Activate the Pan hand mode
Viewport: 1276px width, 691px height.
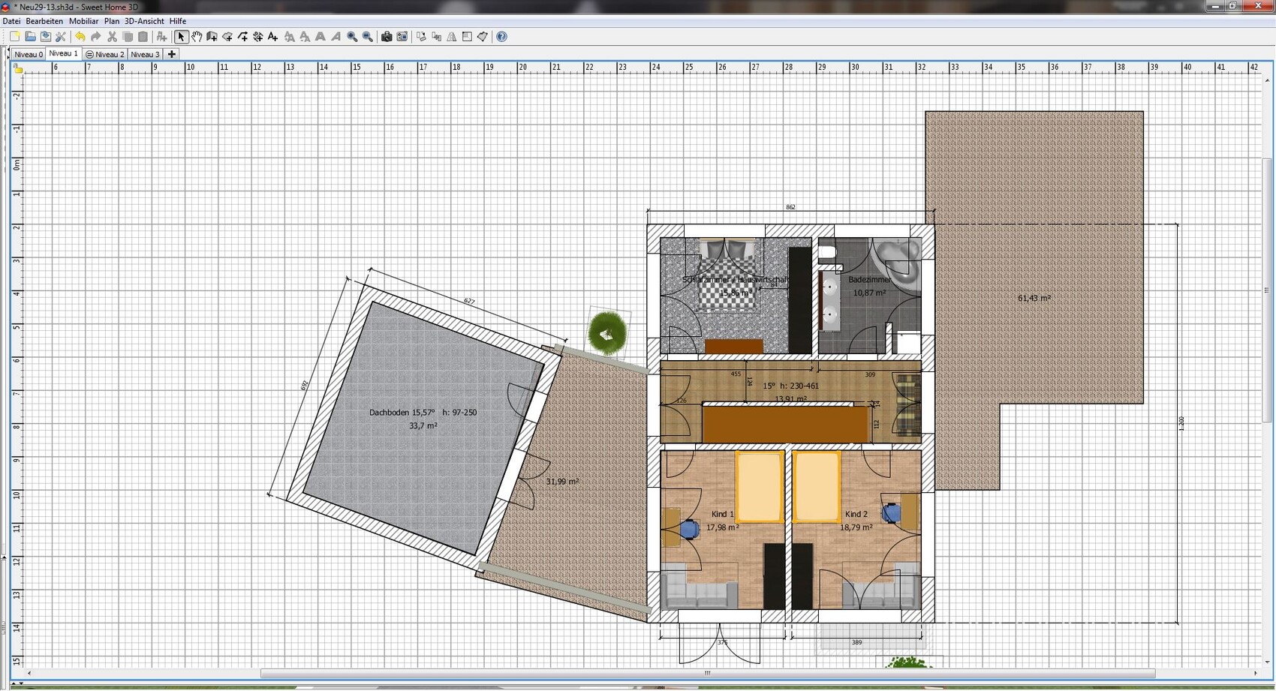(197, 37)
